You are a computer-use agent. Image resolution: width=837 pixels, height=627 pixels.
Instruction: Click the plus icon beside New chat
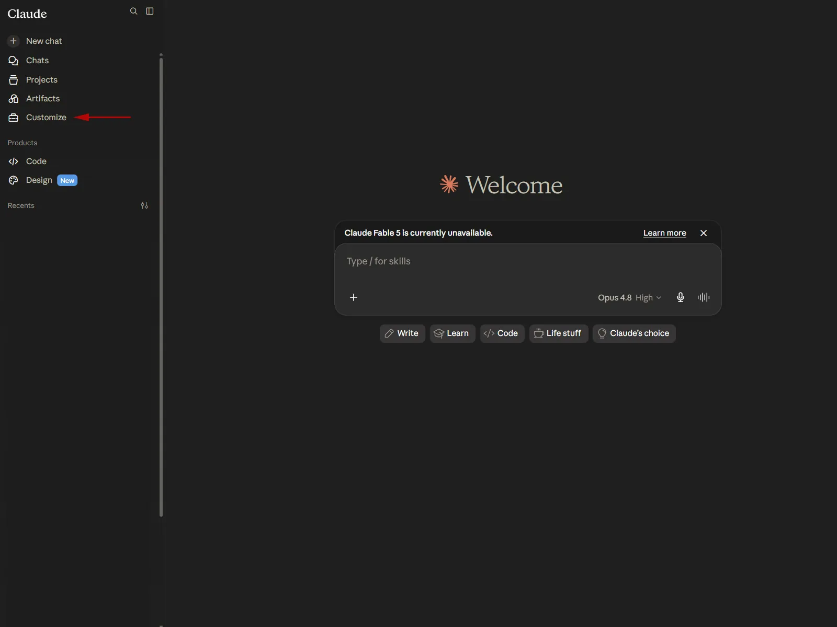[14, 41]
